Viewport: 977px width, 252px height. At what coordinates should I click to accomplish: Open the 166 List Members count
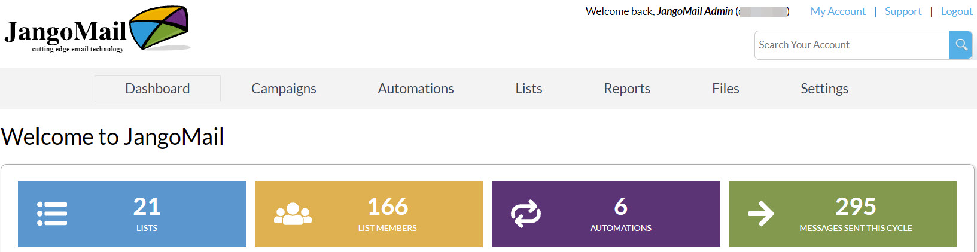pyautogui.click(x=388, y=207)
